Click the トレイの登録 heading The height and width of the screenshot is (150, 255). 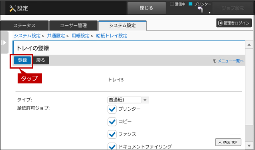pyautogui.click(x=33, y=48)
